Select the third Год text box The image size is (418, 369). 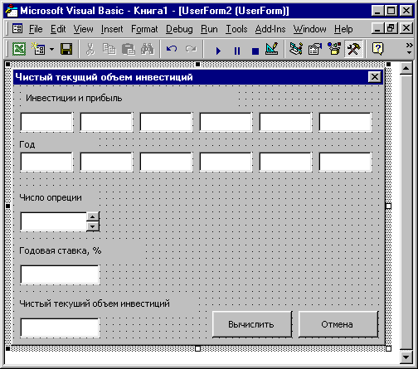[166, 162]
